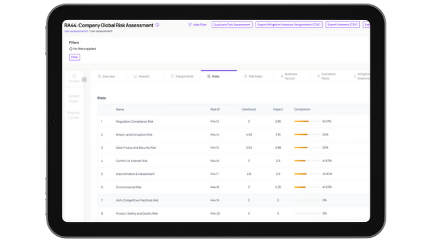430x242 pixels.
Task: Click risk ID R44.19
Action: point(215,201)
